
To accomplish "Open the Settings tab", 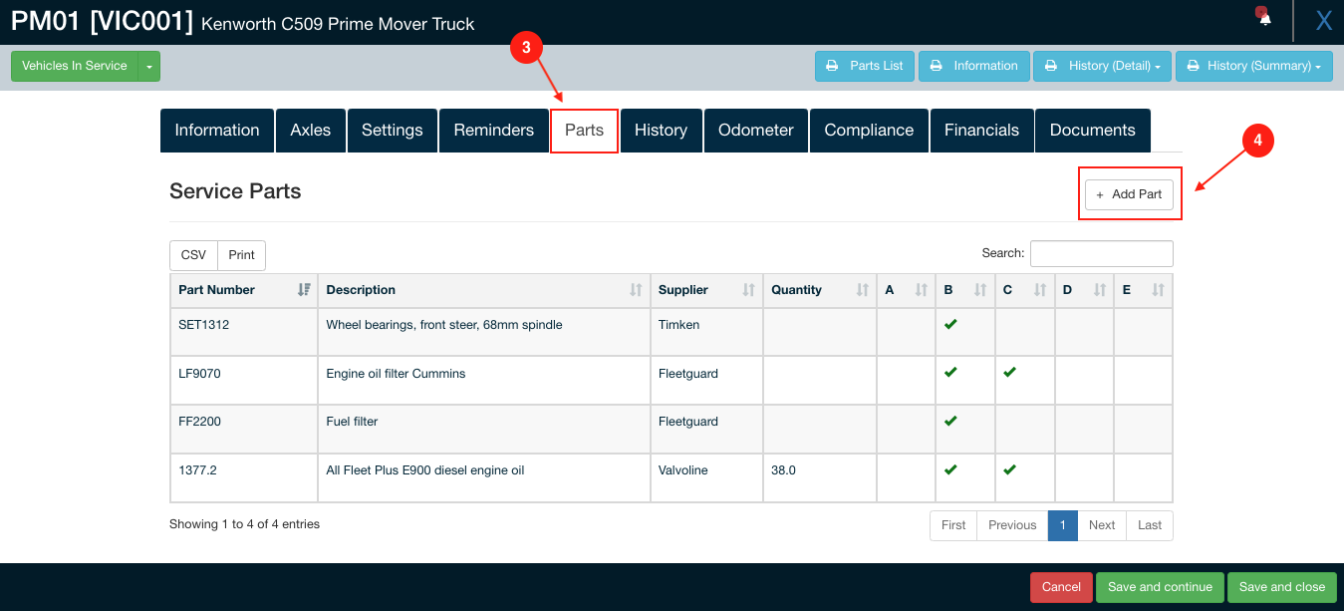I will coord(393,131).
